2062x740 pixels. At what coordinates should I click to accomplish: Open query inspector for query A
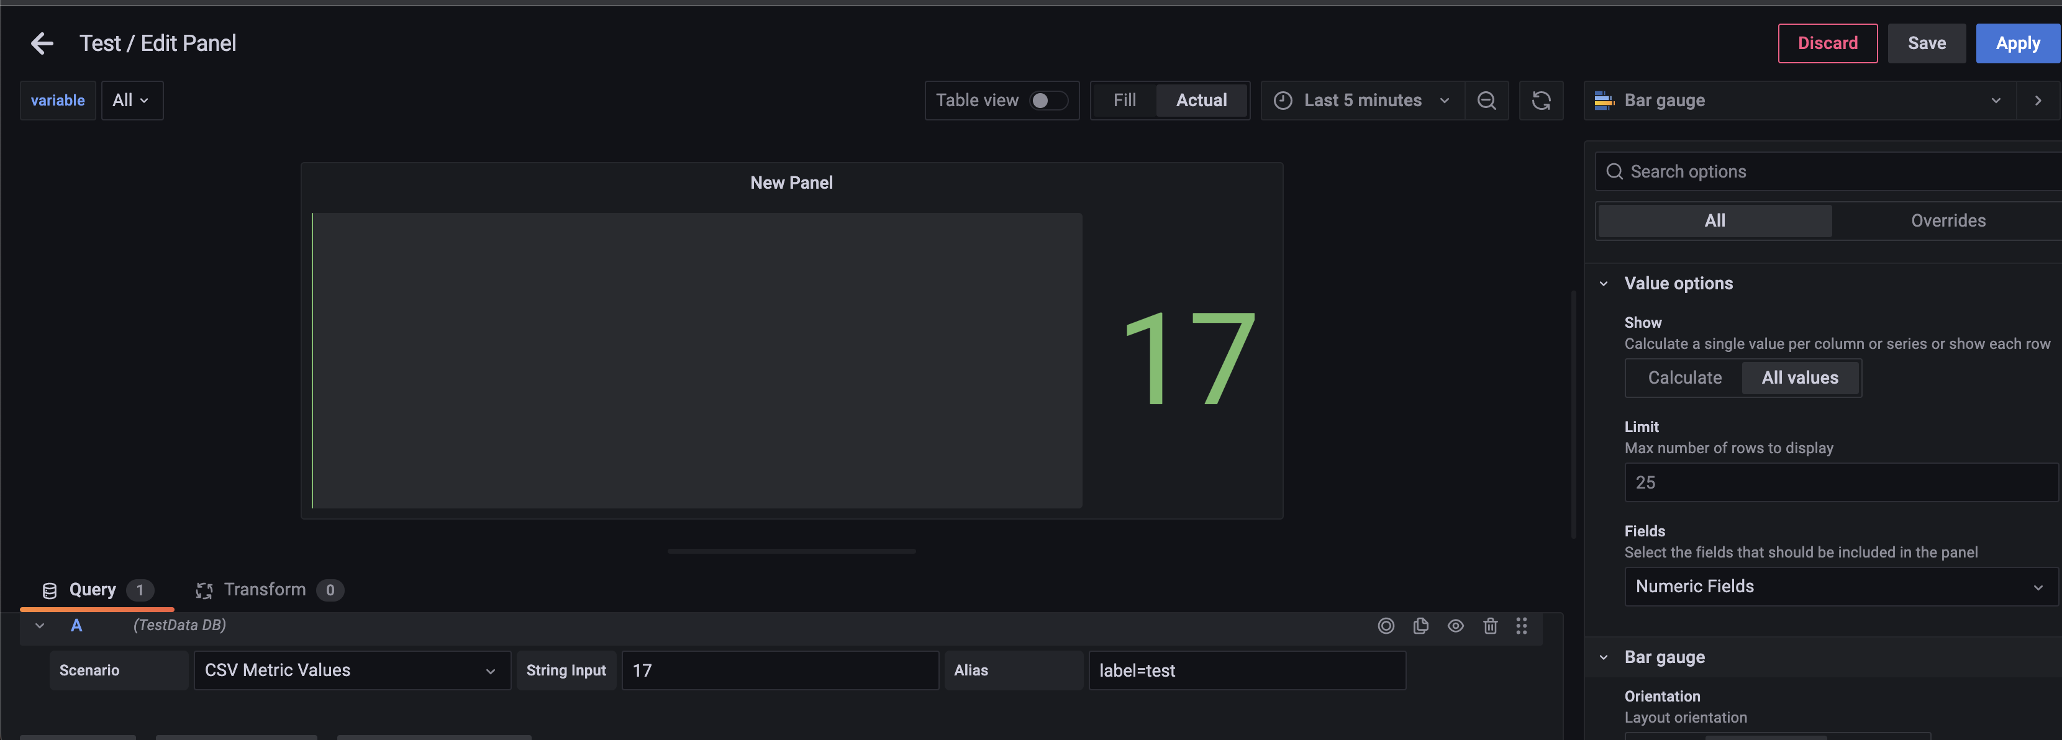tap(1386, 626)
